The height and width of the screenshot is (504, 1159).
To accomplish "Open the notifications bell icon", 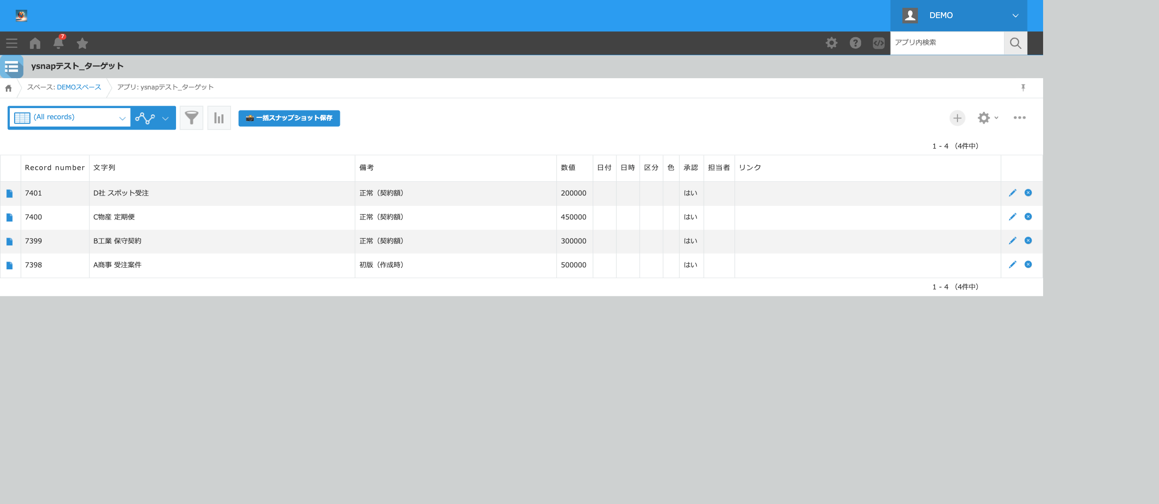I will [x=58, y=43].
